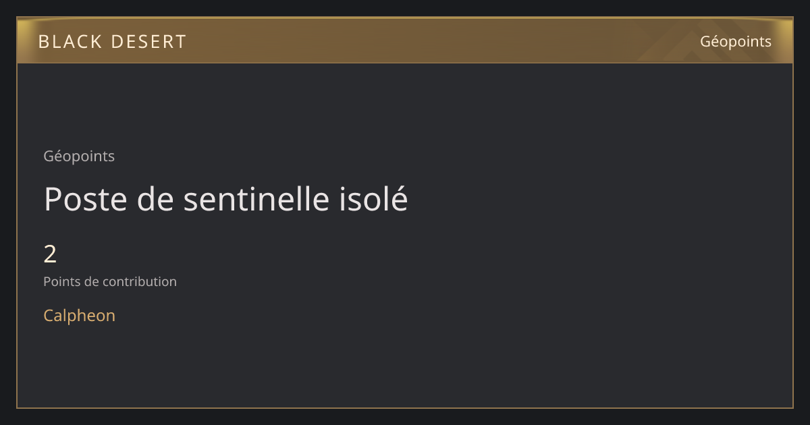This screenshot has height=425, width=810.
Task: Click the blank card area below Calpheon
Action: point(405,368)
